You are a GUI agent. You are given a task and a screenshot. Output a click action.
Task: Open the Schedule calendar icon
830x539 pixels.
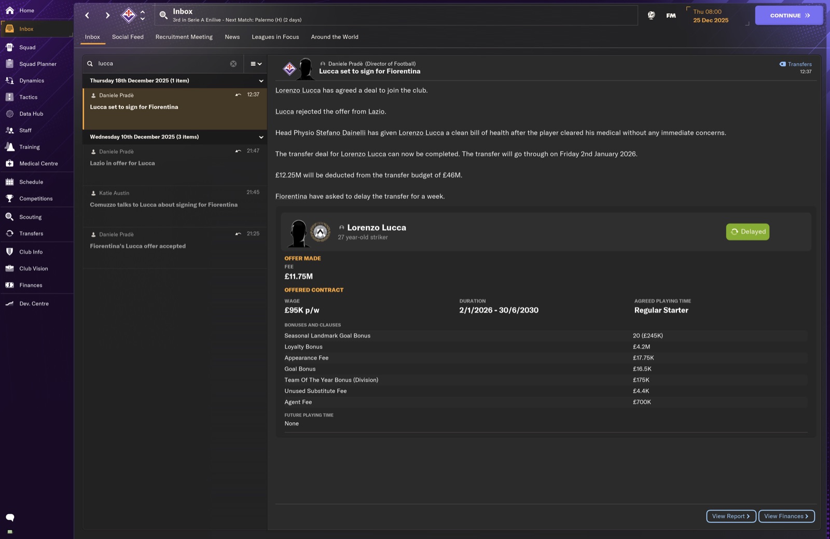pyautogui.click(x=9, y=182)
